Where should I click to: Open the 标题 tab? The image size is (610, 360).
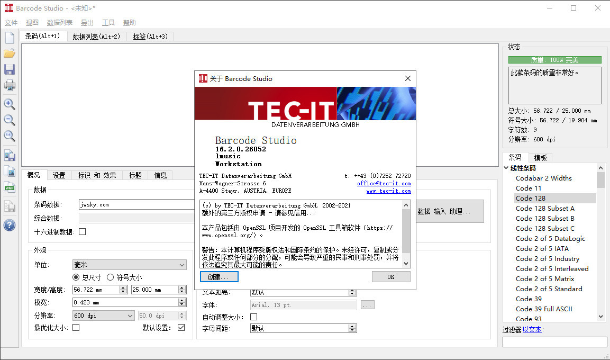135,175
